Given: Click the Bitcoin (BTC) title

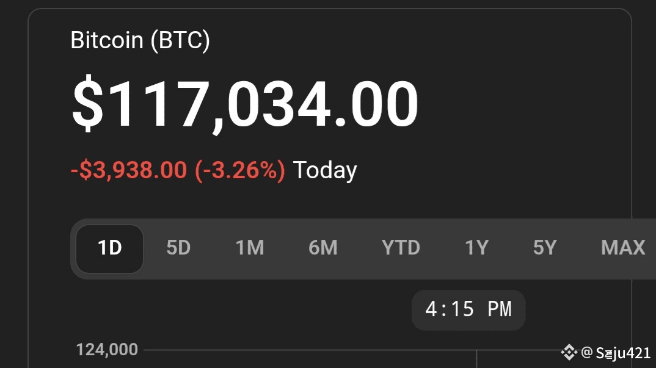Looking at the screenshot, I should click(x=140, y=41).
